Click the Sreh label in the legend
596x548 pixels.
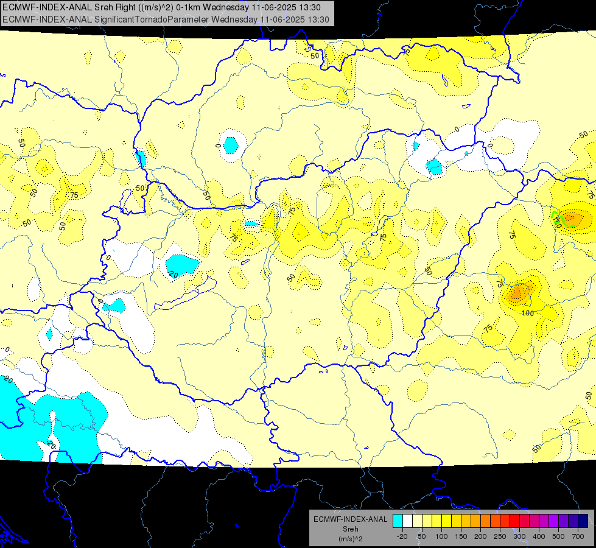(351, 529)
